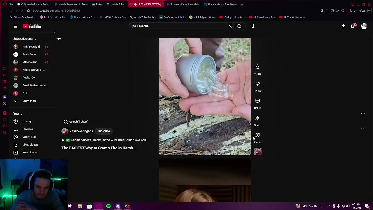
Task: Pause the playing Short video
Action: [x=205, y=97]
